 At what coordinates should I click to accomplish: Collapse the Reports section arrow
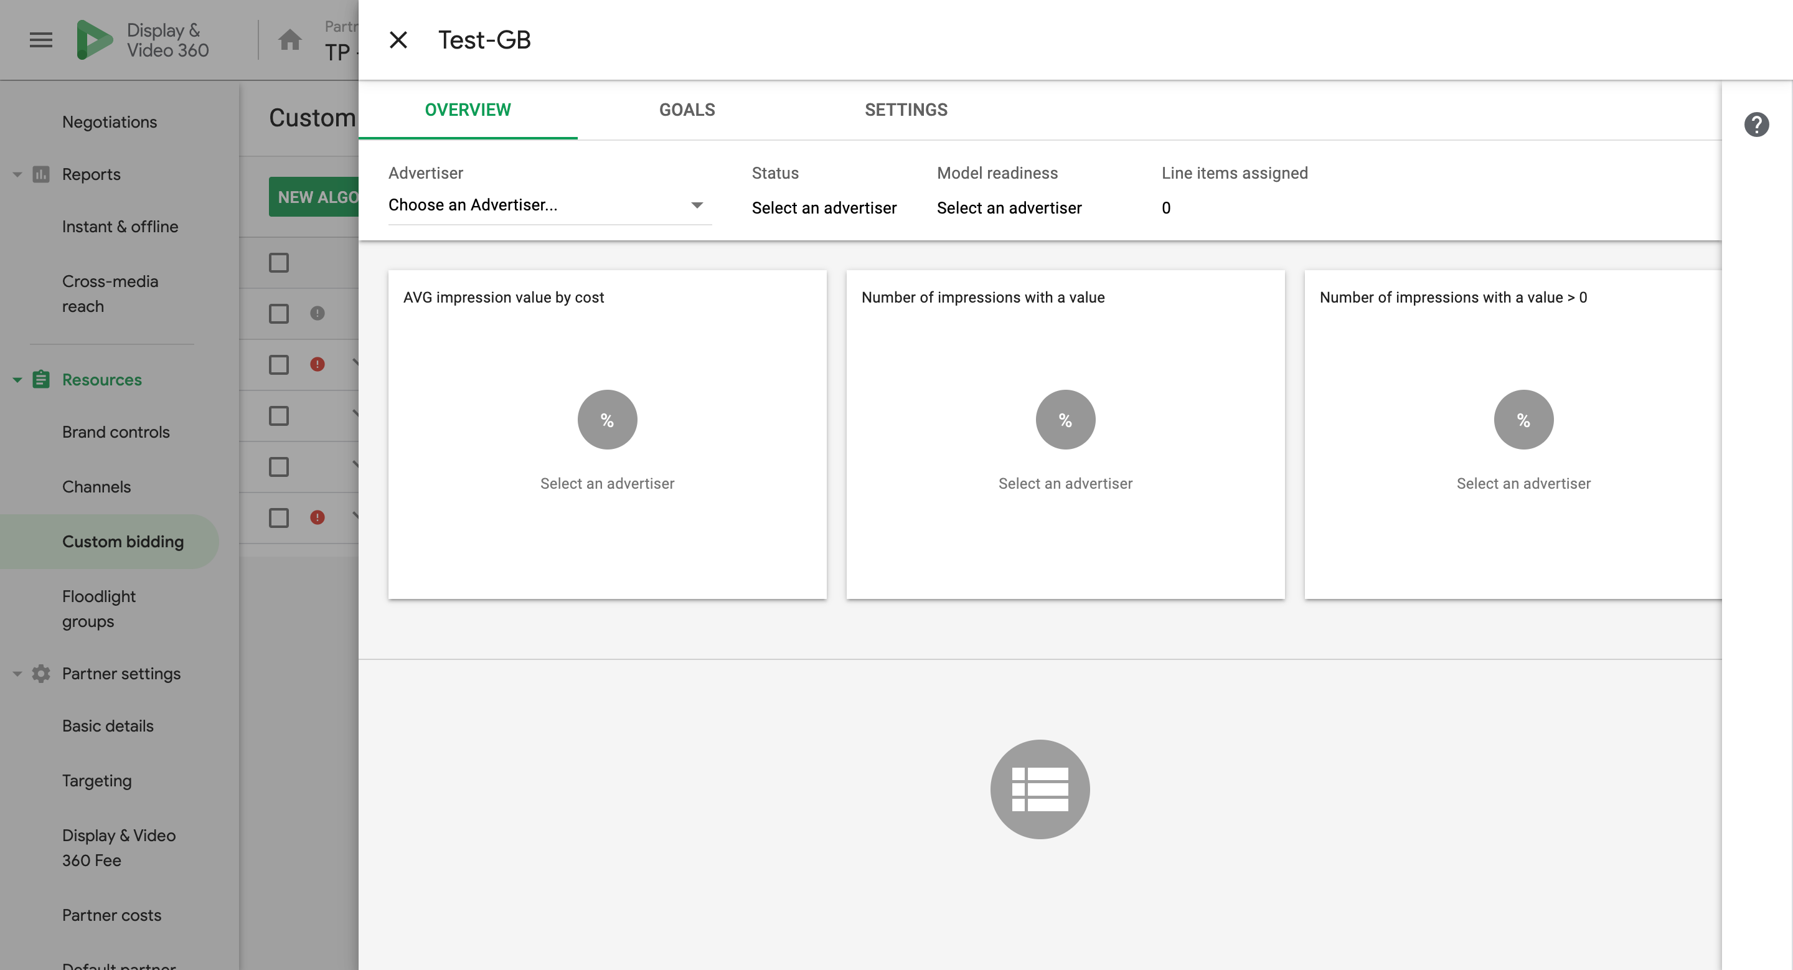coord(17,174)
